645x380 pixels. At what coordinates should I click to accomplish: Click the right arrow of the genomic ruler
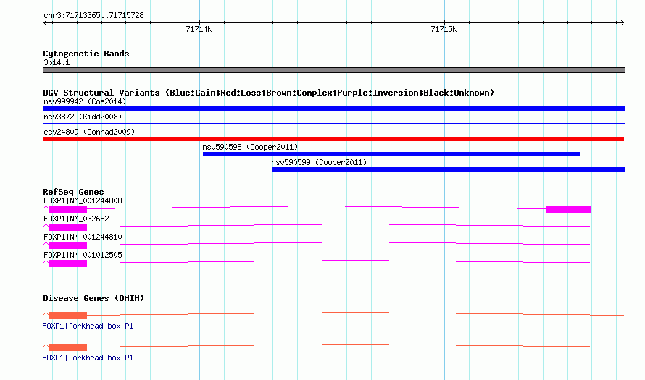(622, 23)
